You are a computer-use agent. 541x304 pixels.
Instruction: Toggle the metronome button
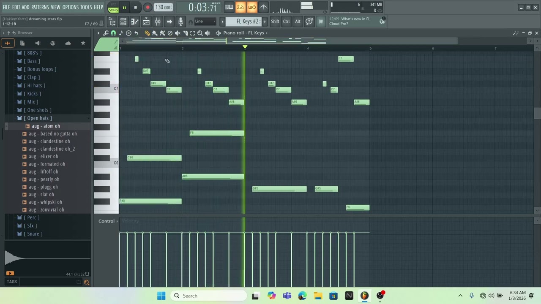point(263,7)
